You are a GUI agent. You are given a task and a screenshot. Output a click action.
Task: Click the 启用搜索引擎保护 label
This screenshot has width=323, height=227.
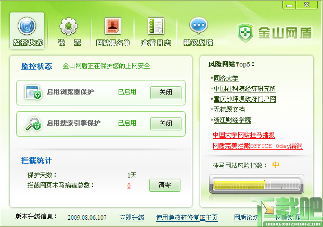pyautogui.click(x=73, y=123)
